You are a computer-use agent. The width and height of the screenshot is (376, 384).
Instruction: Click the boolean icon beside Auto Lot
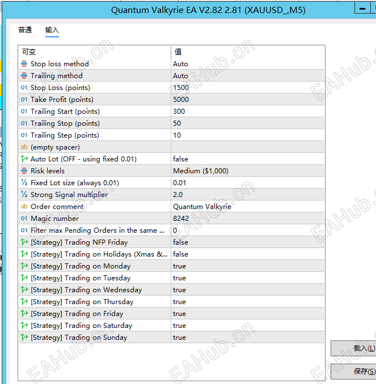[24, 159]
